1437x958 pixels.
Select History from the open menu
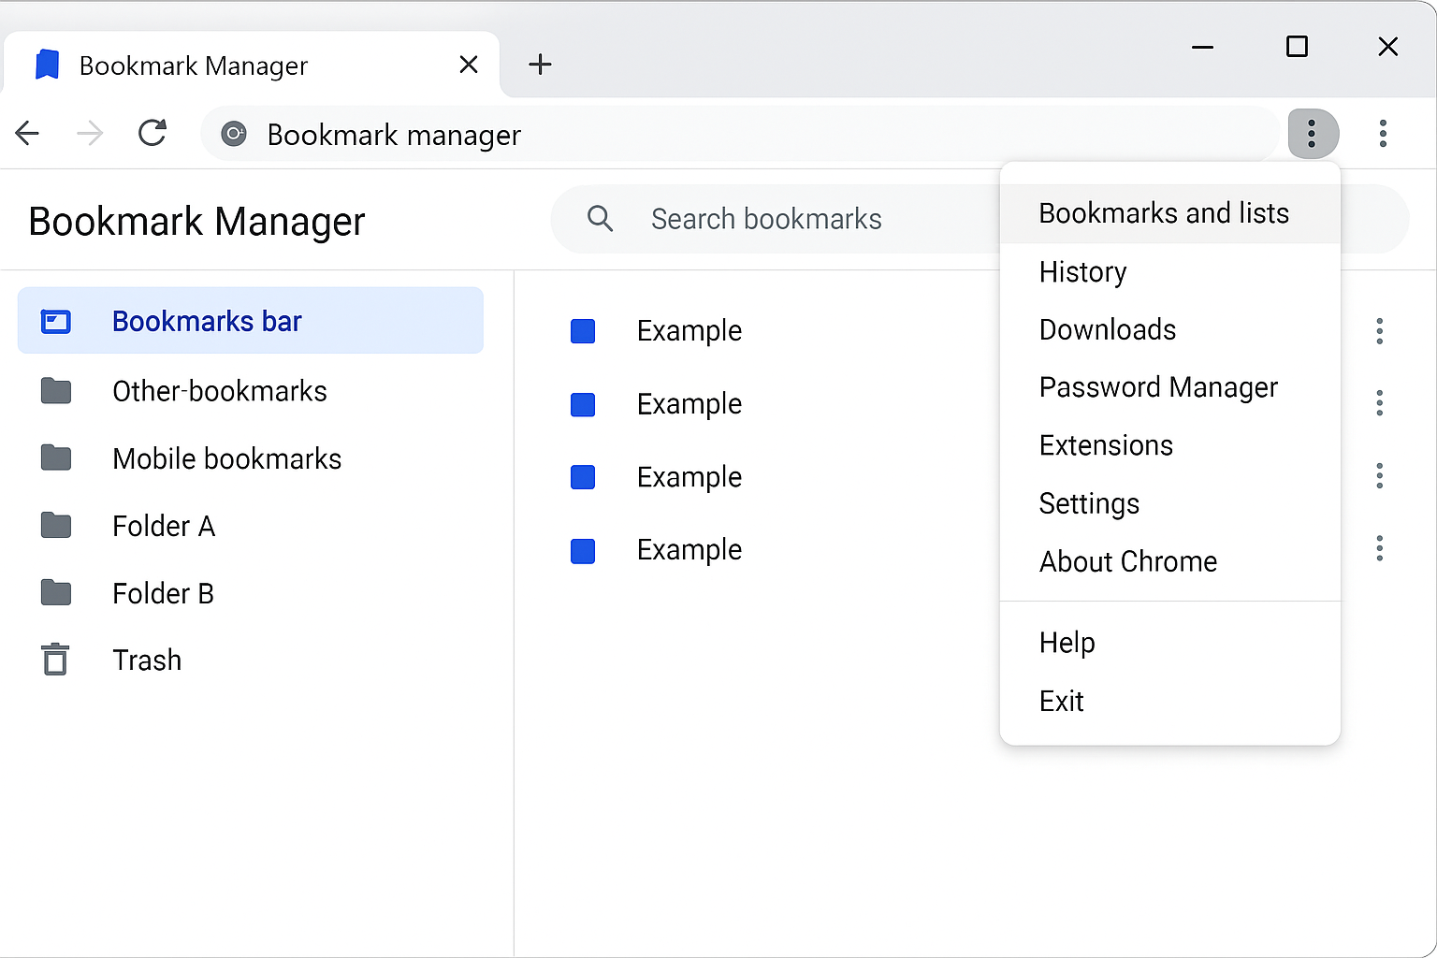(x=1082, y=272)
